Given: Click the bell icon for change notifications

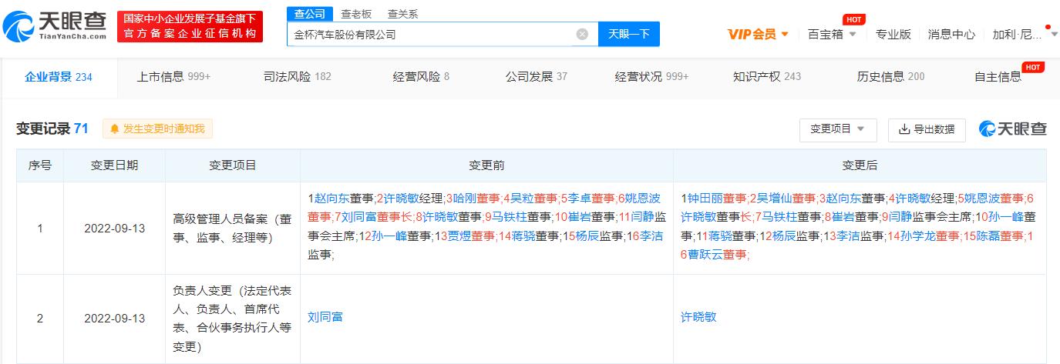Looking at the screenshot, I should click(115, 129).
